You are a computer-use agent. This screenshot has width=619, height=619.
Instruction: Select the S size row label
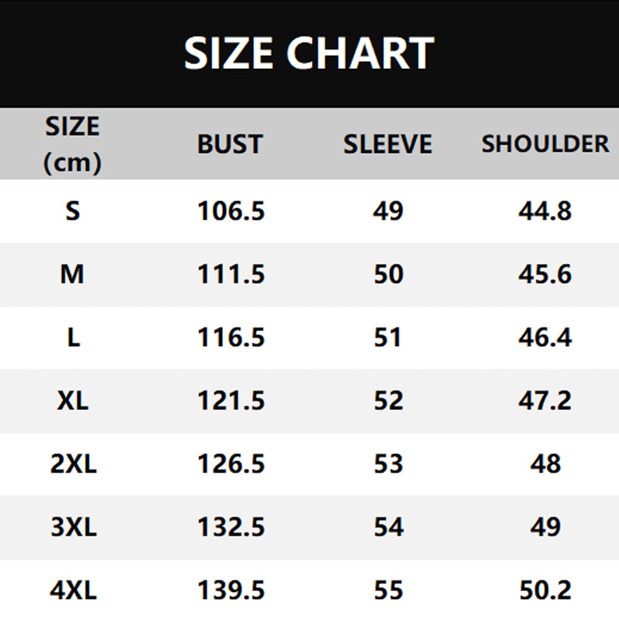[x=73, y=210]
